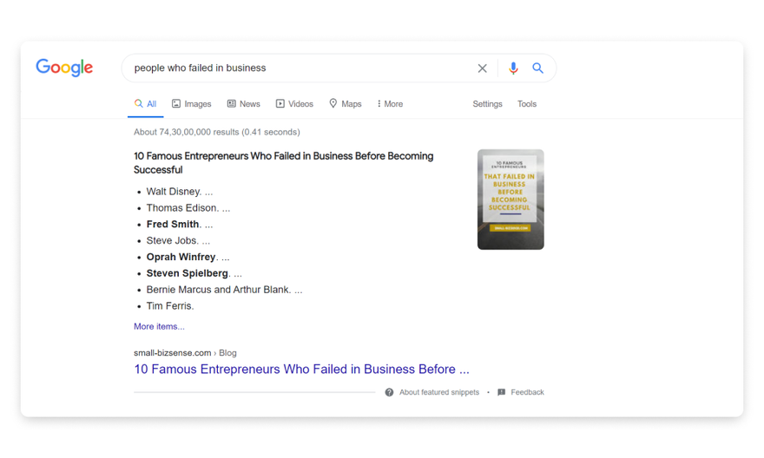Click the Feedback link
This screenshot has width=764, height=458.
click(x=527, y=392)
